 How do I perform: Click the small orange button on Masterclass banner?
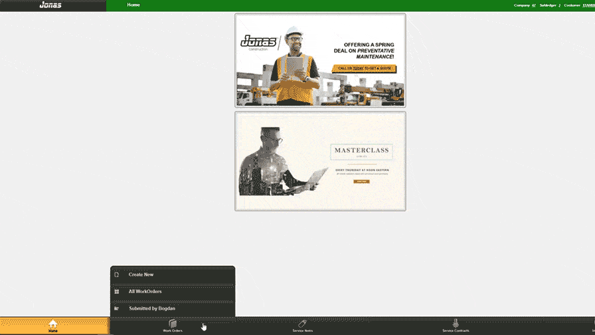coord(361,181)
